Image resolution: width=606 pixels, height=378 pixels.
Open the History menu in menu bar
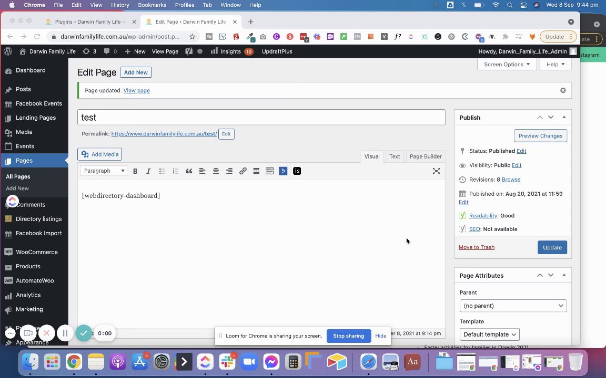(120, 5)
